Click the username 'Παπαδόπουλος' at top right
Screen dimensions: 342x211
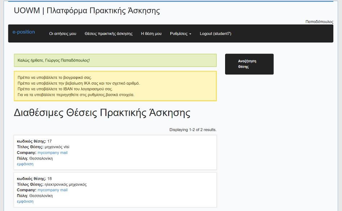click(319, 22)
